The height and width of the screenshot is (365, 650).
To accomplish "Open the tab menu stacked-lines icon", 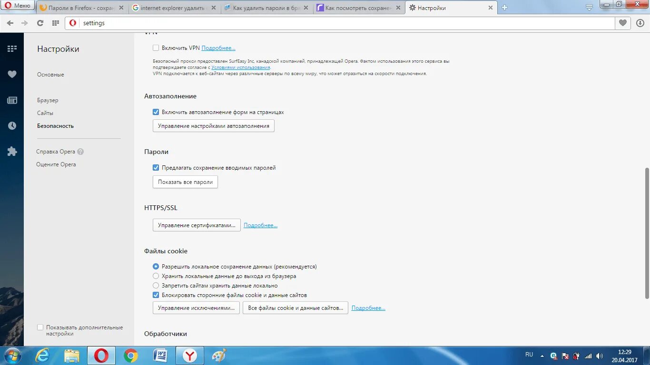I will point(590,7).
